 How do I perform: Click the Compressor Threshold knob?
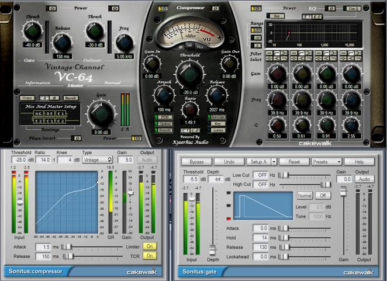pyautogui.click(x=190, y=74)
